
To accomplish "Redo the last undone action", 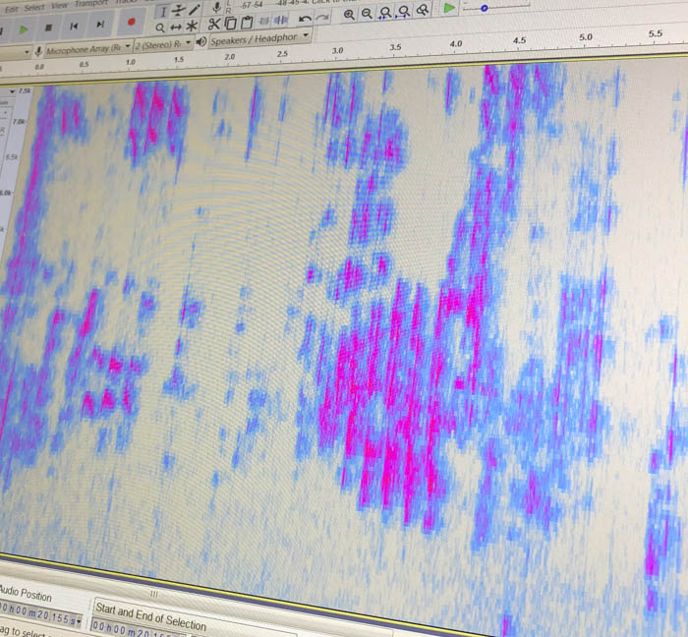I will click(x=322, y=17).
